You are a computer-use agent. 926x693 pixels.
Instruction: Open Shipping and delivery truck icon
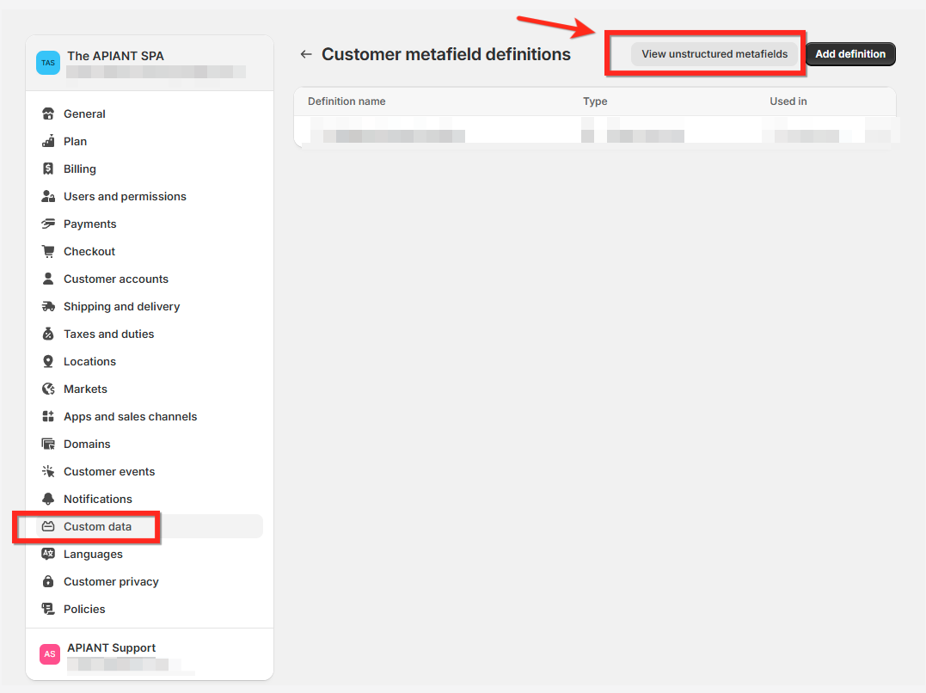(x=48, y=306)
